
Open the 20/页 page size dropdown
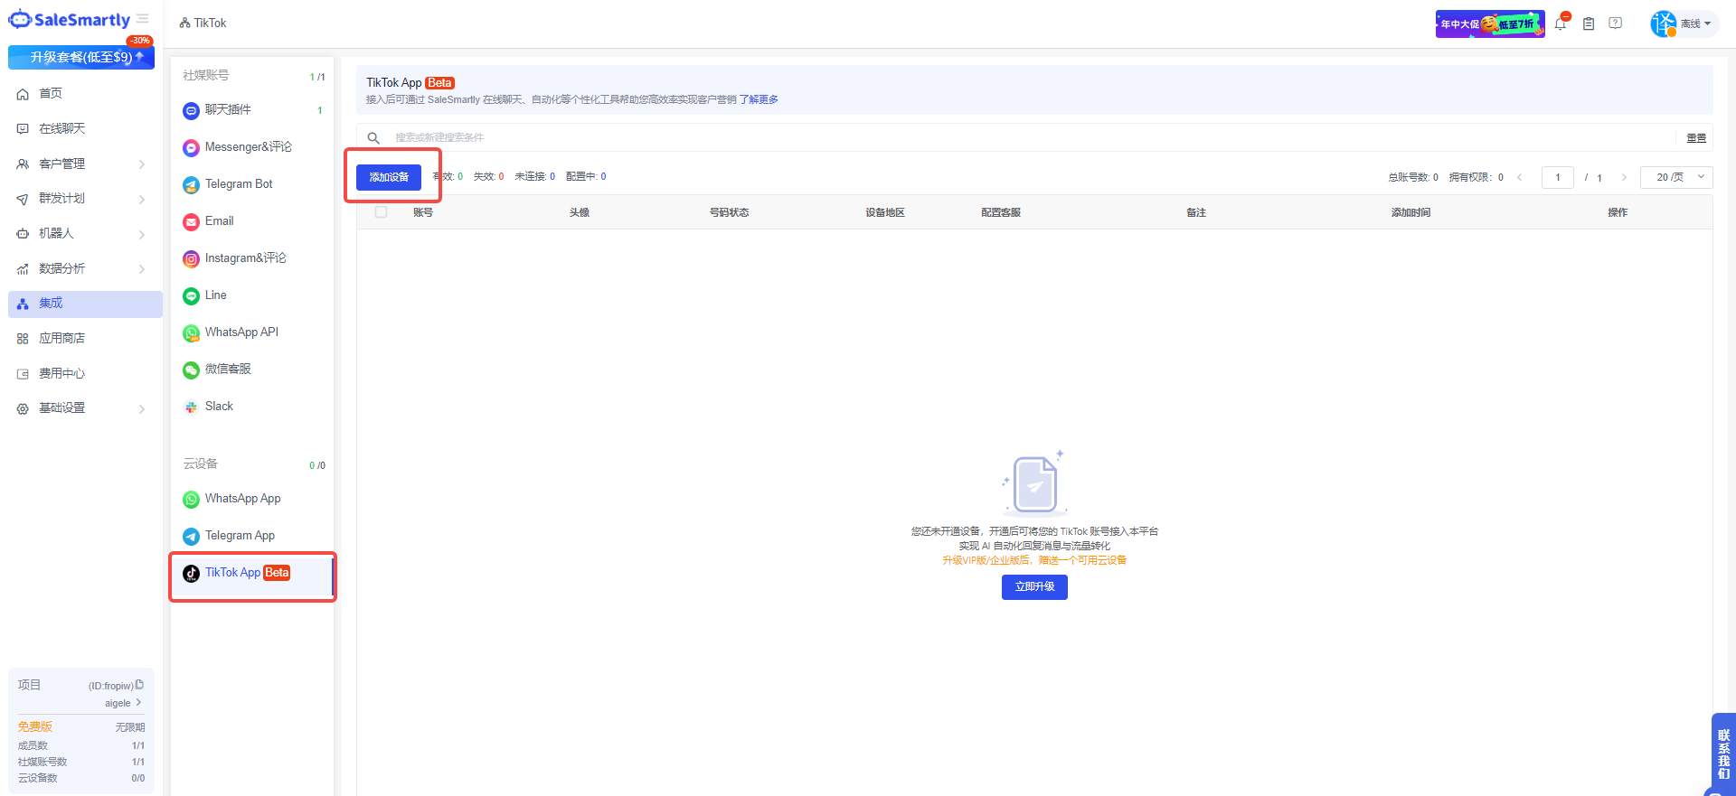tap(1676, 177)
